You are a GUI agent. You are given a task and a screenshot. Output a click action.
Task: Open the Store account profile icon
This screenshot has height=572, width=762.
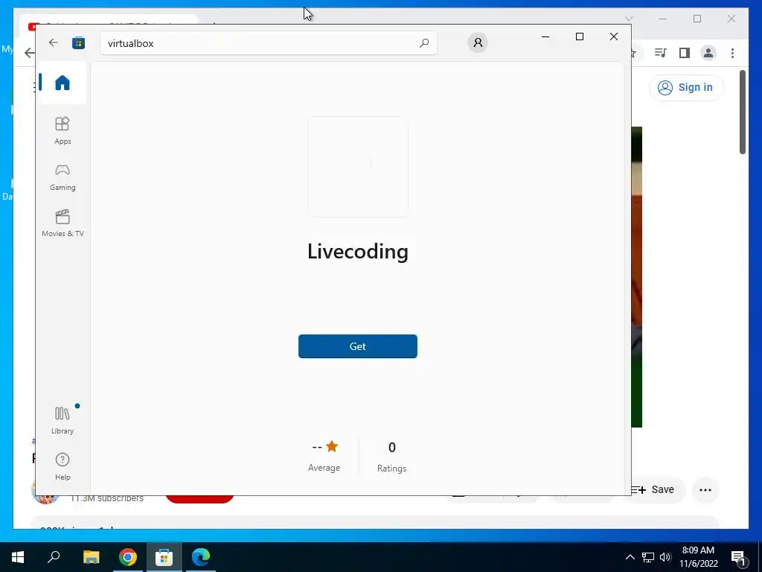[x=478, y=42]
